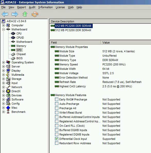Expand the Server tree node

(x=3, y=66)
